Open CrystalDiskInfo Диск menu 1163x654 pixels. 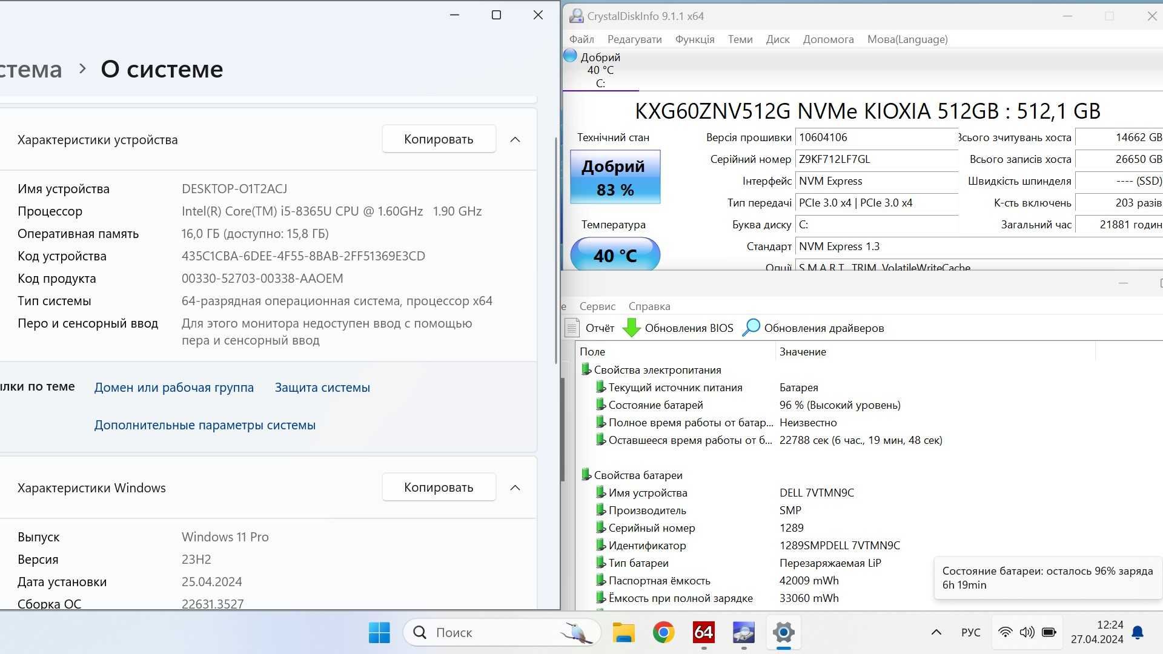coord(778,39)
